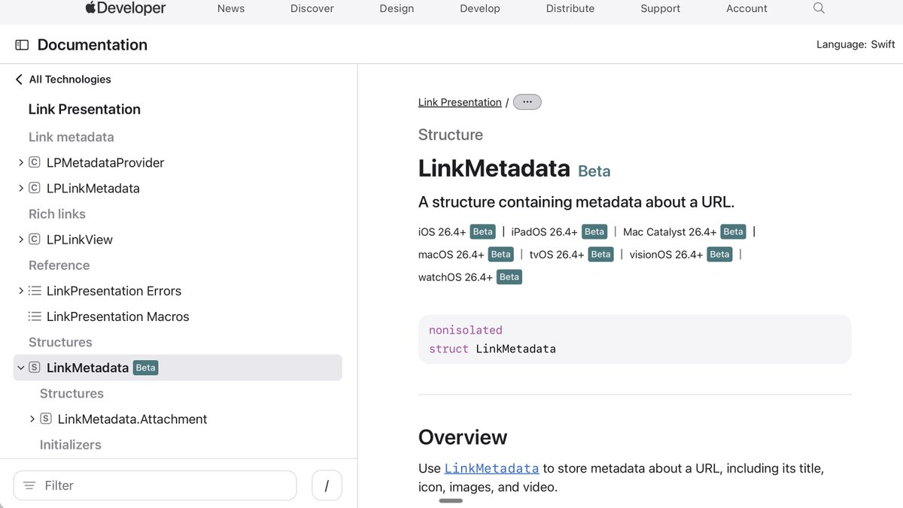Open the Design menu
903x508 pixels.
coord(397,8)
